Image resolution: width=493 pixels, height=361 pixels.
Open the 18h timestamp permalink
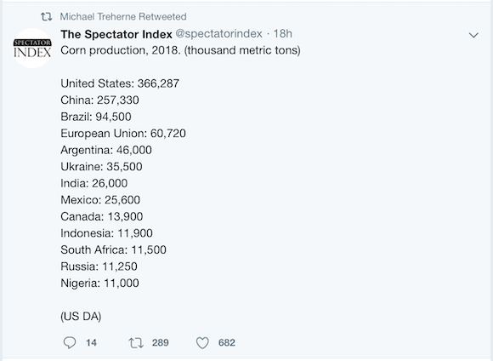point(283,34)
